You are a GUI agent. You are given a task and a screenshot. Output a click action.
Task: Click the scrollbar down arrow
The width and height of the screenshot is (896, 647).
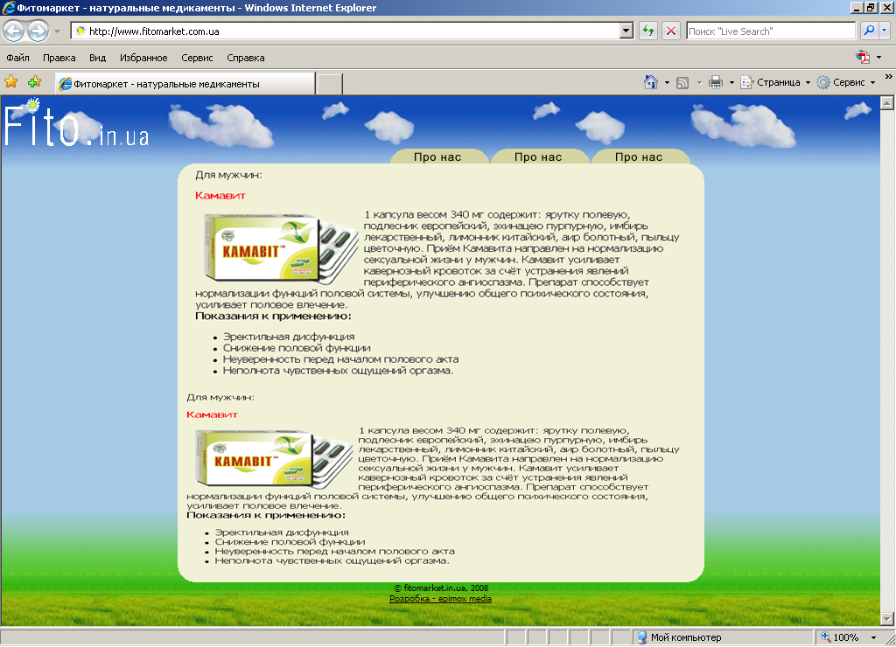[887, 618]
